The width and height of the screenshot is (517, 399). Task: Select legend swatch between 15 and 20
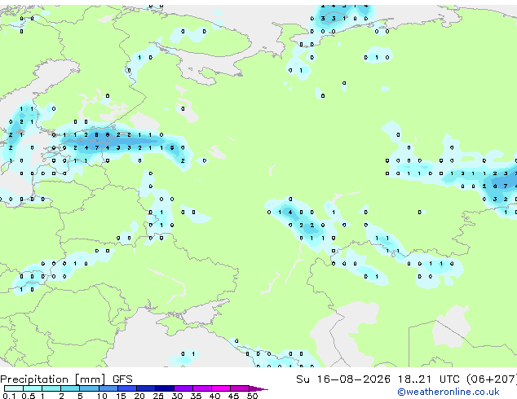pos(126,388)
